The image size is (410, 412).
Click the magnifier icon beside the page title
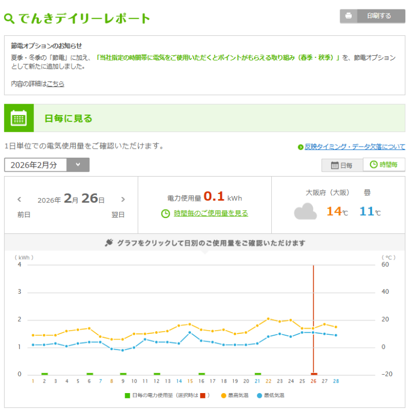9,19
